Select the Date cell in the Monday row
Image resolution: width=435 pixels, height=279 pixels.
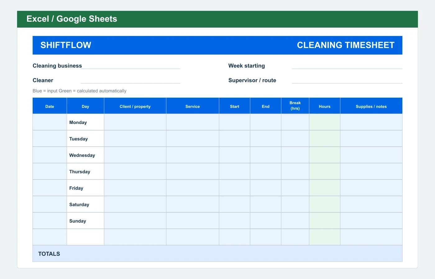[50, 122]
